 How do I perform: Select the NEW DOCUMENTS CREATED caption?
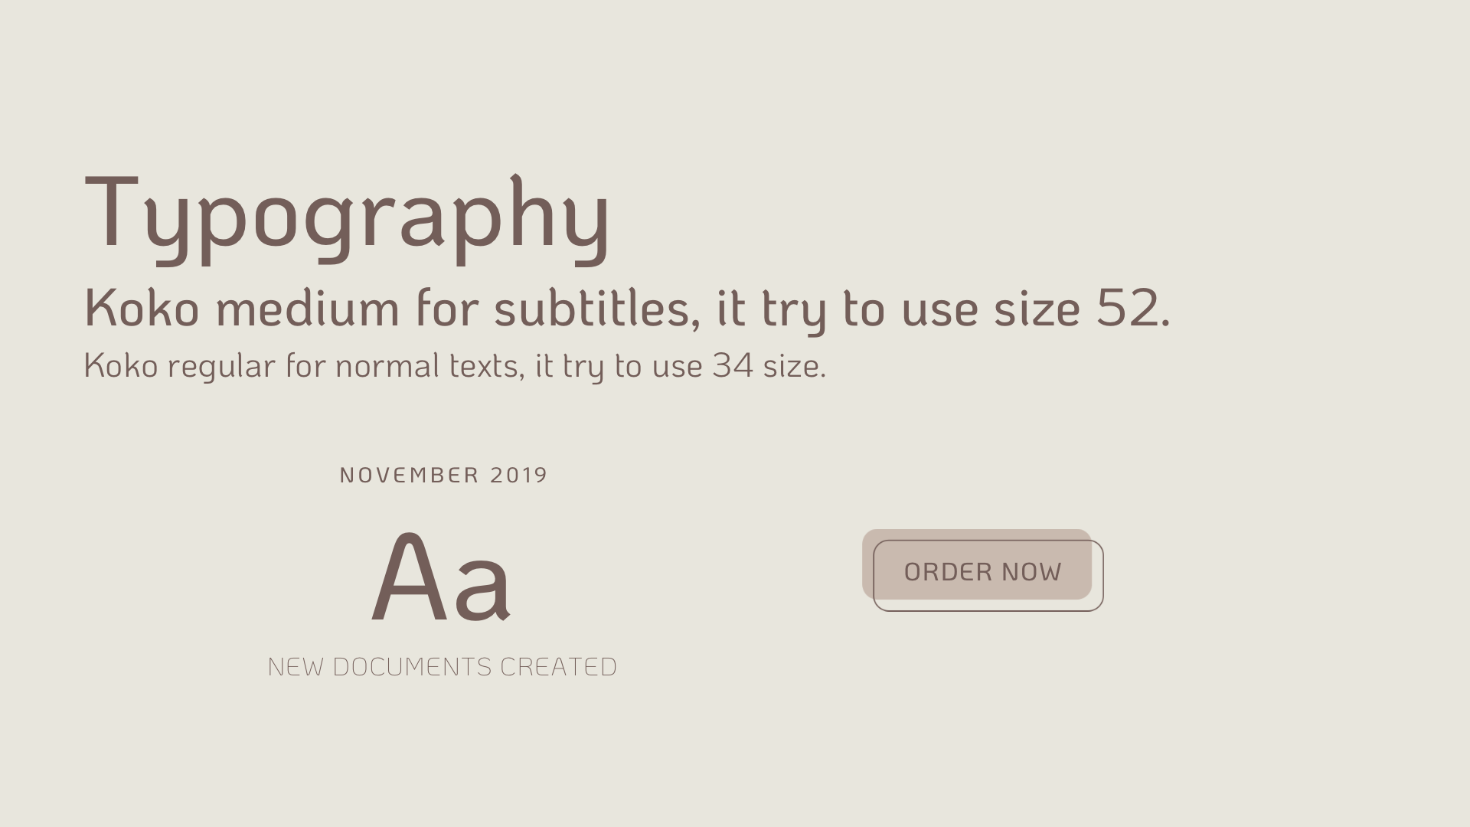click(x=443, y=667)
